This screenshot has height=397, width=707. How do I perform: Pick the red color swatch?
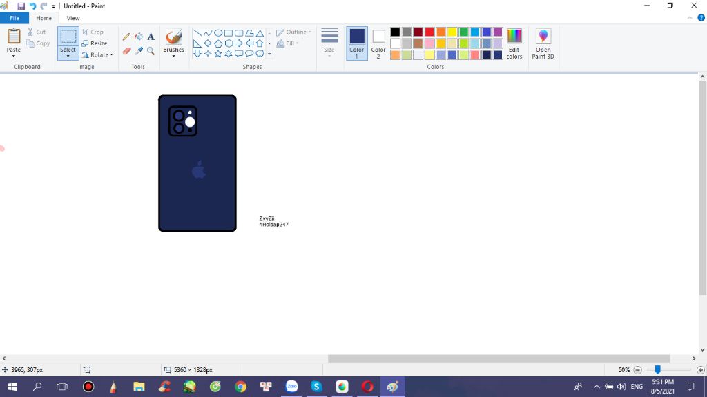click(x=429, y=32)
